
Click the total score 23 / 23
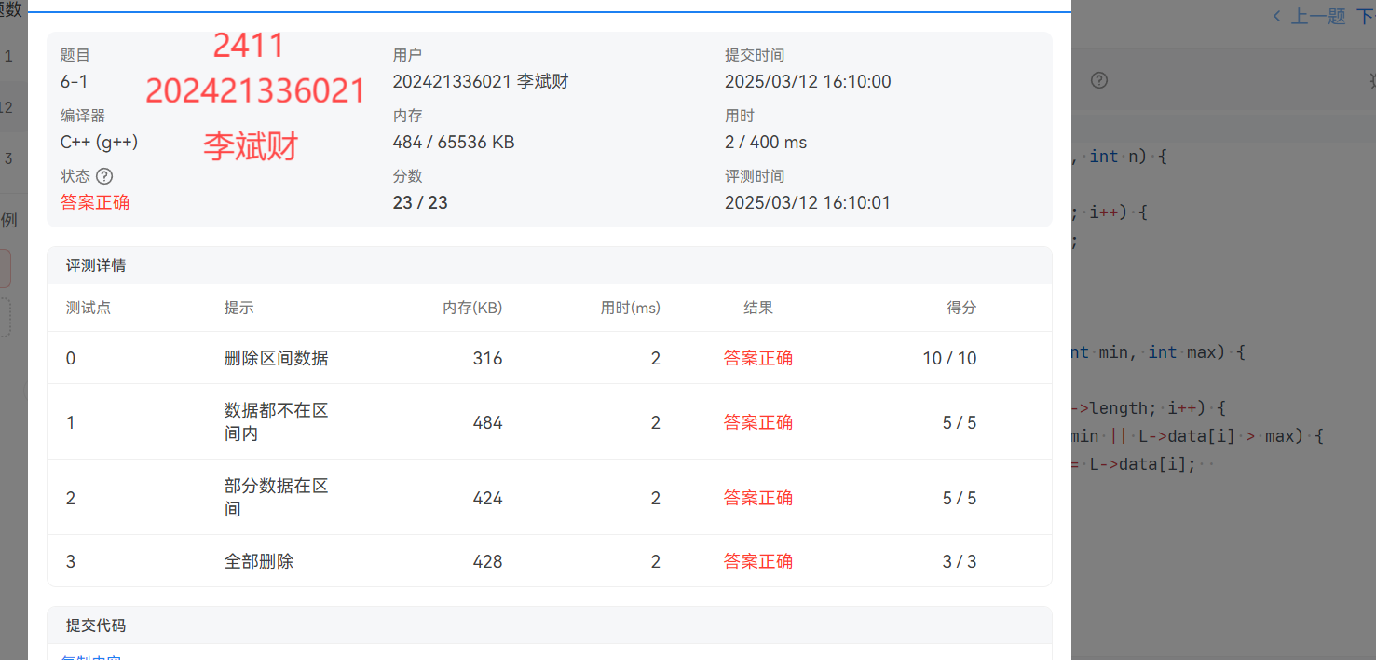coord(420,202)
